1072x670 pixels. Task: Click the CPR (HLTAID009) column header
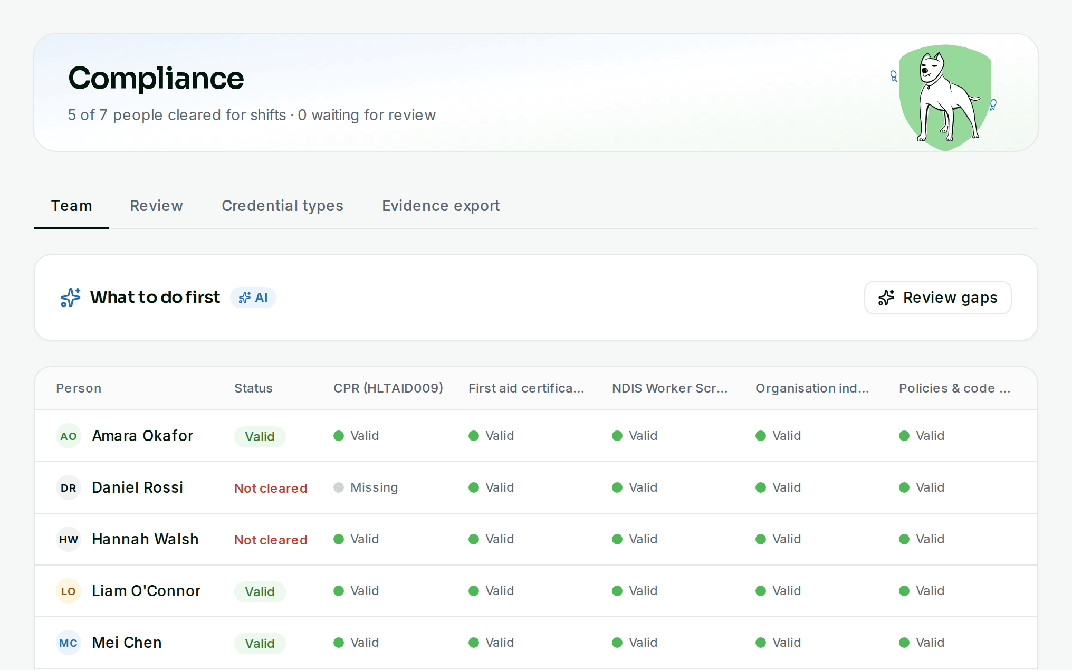pyautogui.click(x=388, y=388)
